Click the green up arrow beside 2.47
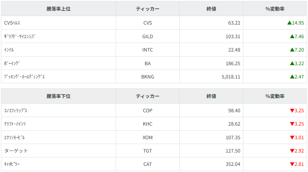Viewport: 308px width, 172px height. click(x=292, y=77)
